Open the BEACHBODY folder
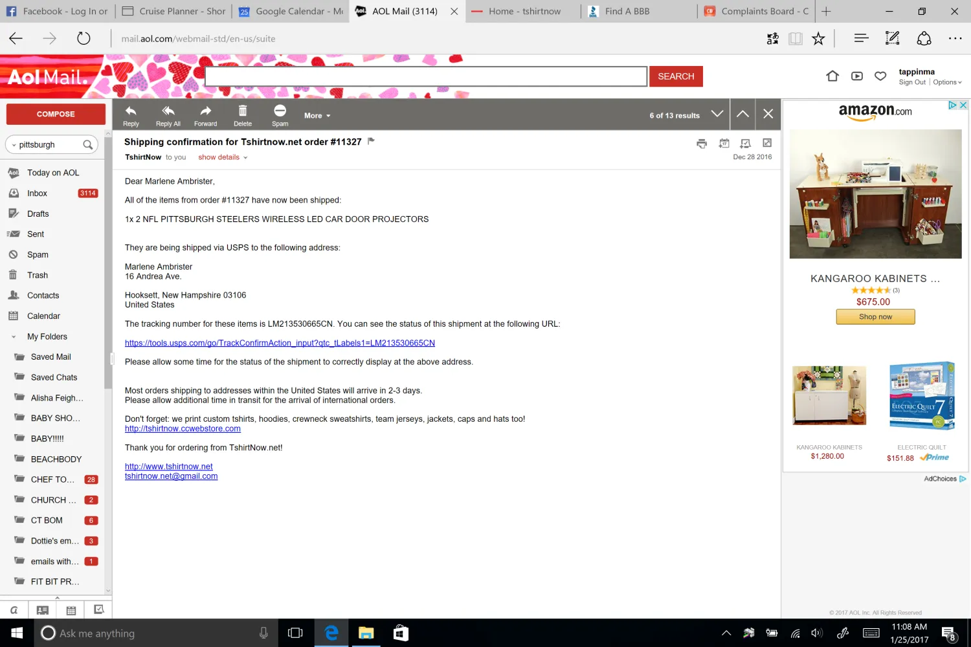971x647 pixels. (56, 459)
